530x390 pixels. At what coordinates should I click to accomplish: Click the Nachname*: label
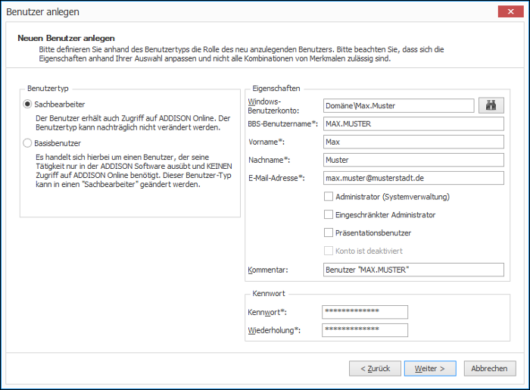(269, 160)
